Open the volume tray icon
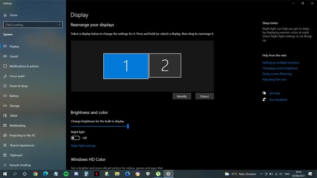The image size is (317, 178). pos(281,174)
